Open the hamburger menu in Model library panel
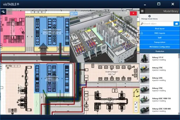The width and height of the screenshot is (180, 120). click(142, 11)
